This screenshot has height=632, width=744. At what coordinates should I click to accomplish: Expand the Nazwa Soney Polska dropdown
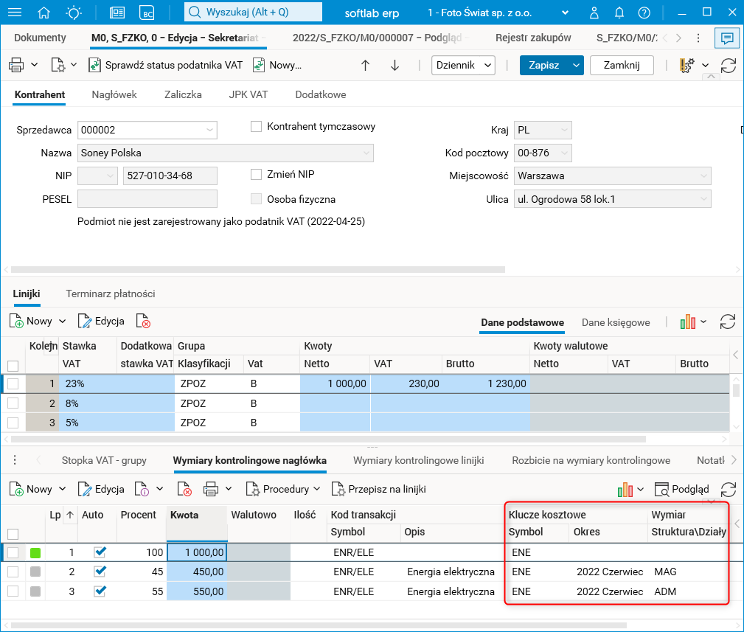(x=366, y=153)
